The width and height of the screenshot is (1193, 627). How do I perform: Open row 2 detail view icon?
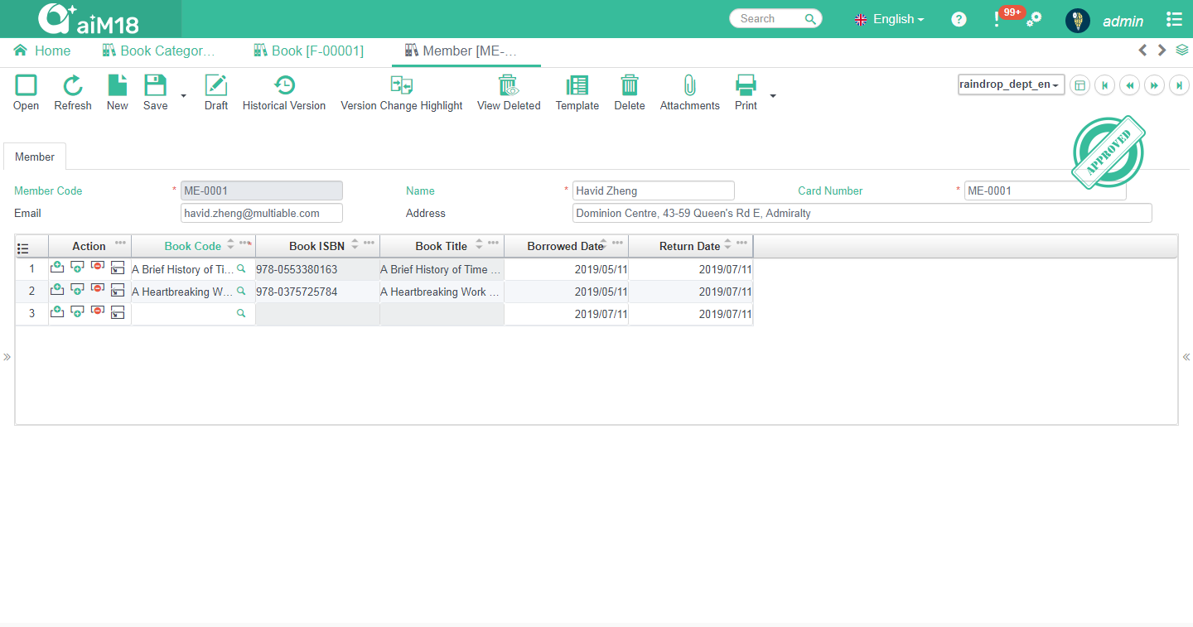(x=118, y=291)
